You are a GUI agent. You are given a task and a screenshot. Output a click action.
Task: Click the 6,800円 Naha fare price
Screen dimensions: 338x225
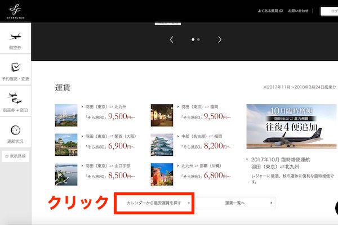[217, 175]
